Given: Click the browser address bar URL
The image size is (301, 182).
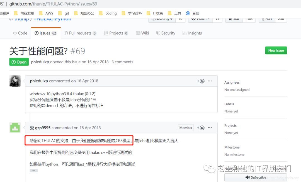Looking at the screenshot, I should 53,4.
